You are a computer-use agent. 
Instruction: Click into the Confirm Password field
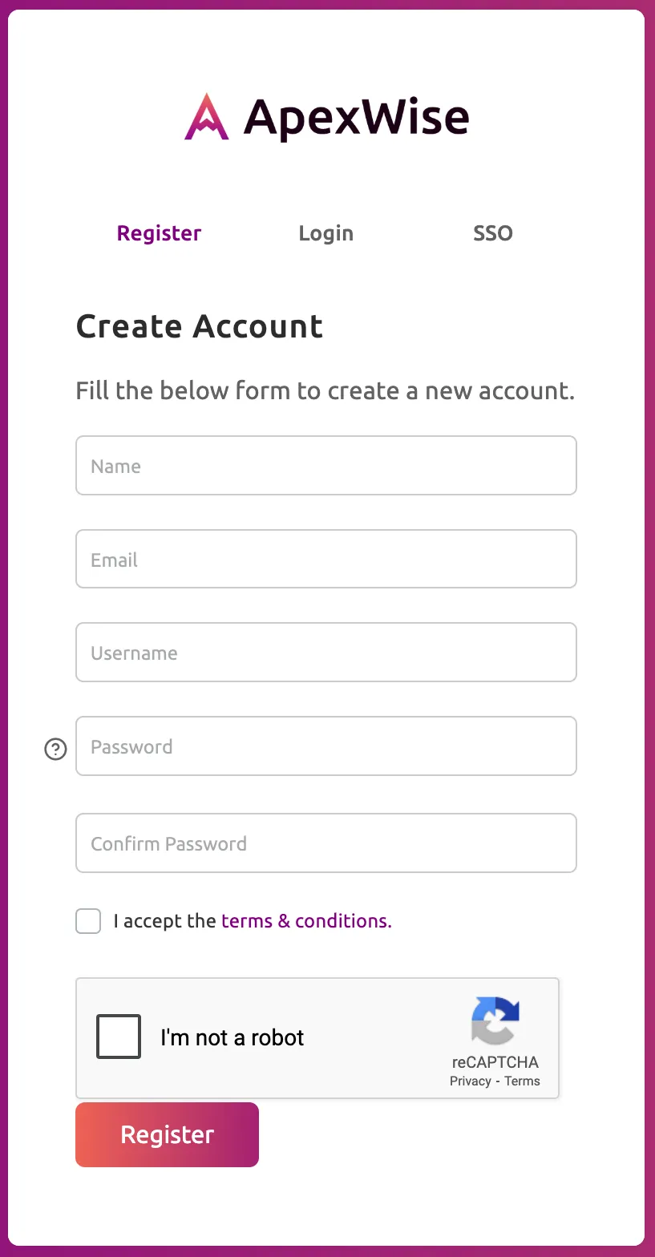coord(325,843)
